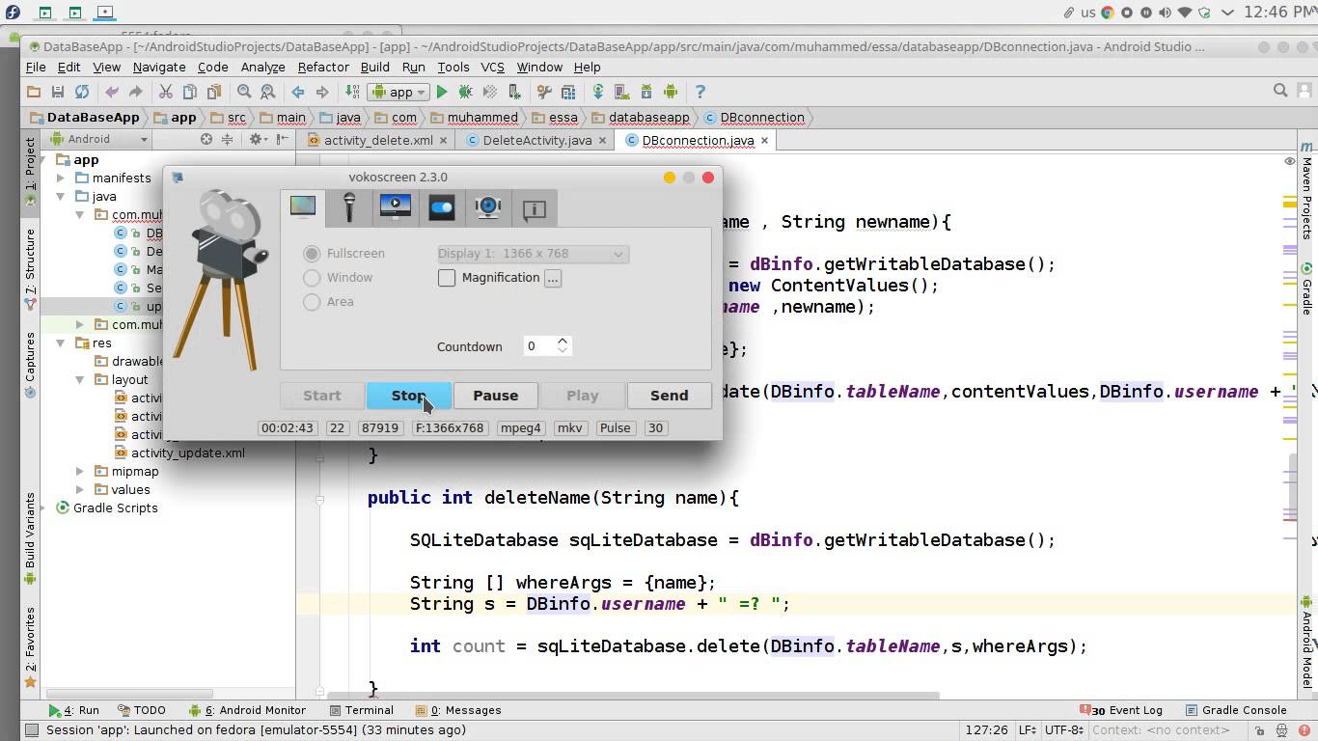This screenshot has height=741, width=1318.
Task: Click the collapse all icon in Project panel
Action: [x=228, y=139]
